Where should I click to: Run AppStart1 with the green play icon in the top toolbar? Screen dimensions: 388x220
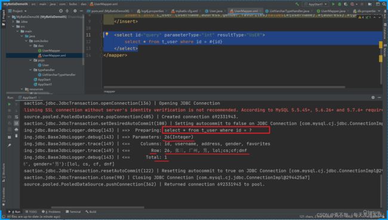(x=333, y=4)
